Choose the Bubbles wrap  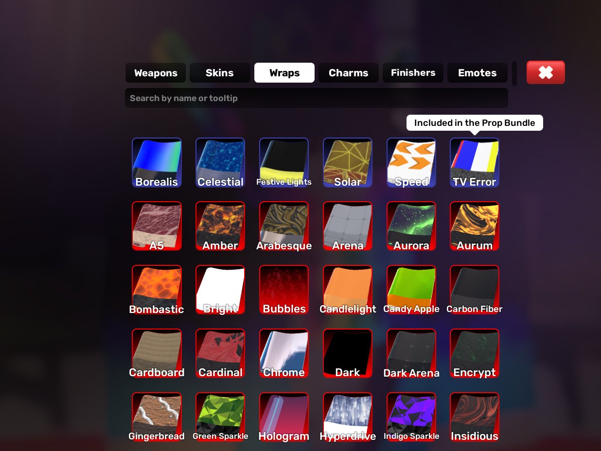(x=284, y=290)
